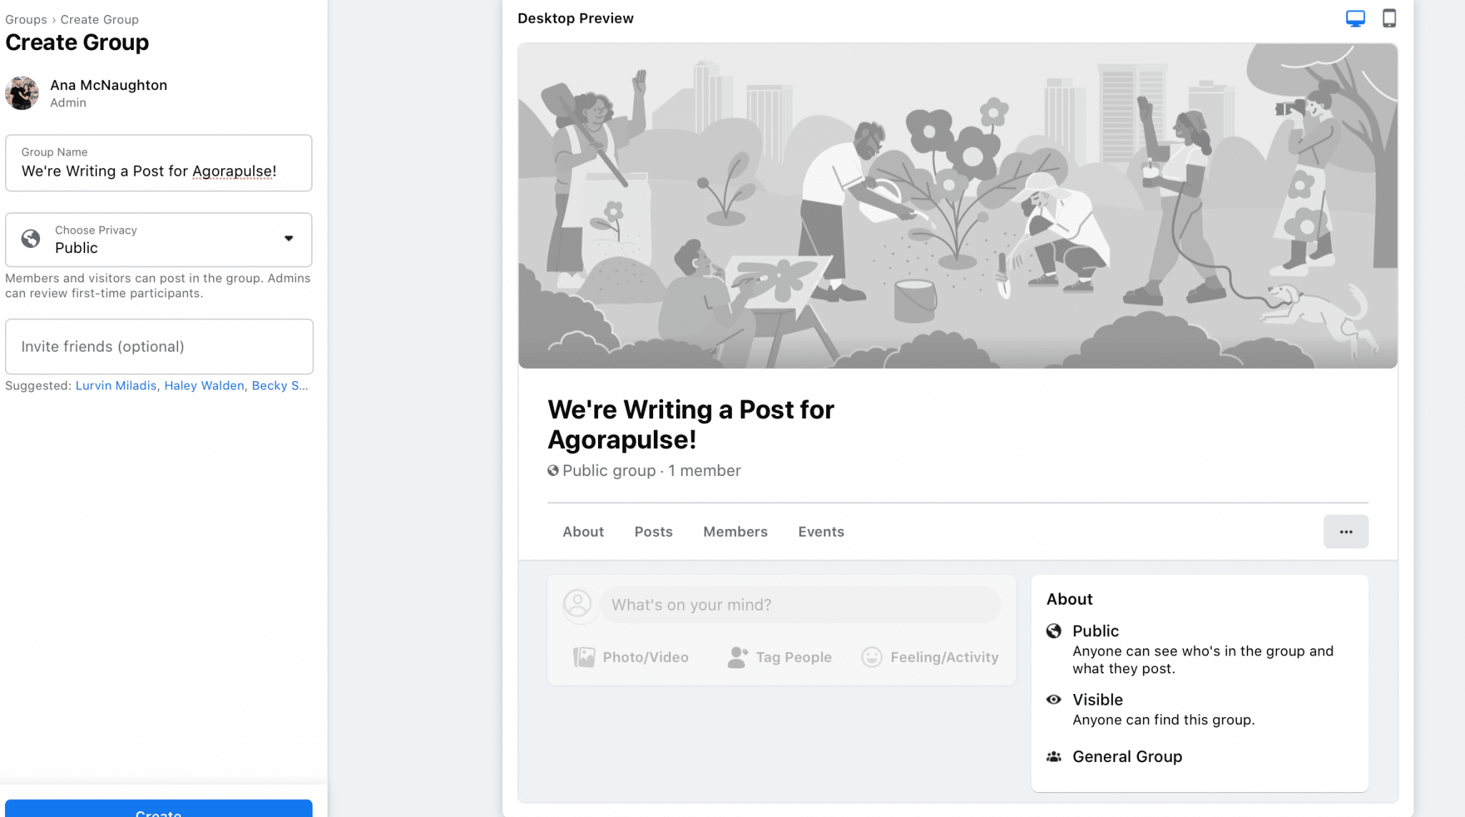
Task: Click Ana McNaughton's profile picture
Action: pos(22,93)
